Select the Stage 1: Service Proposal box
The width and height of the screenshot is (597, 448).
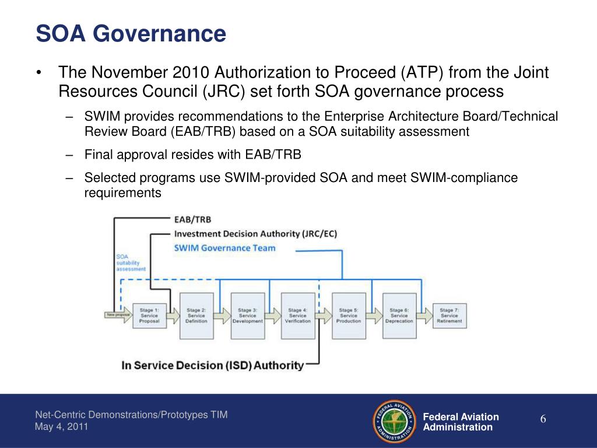pos(149,316)
